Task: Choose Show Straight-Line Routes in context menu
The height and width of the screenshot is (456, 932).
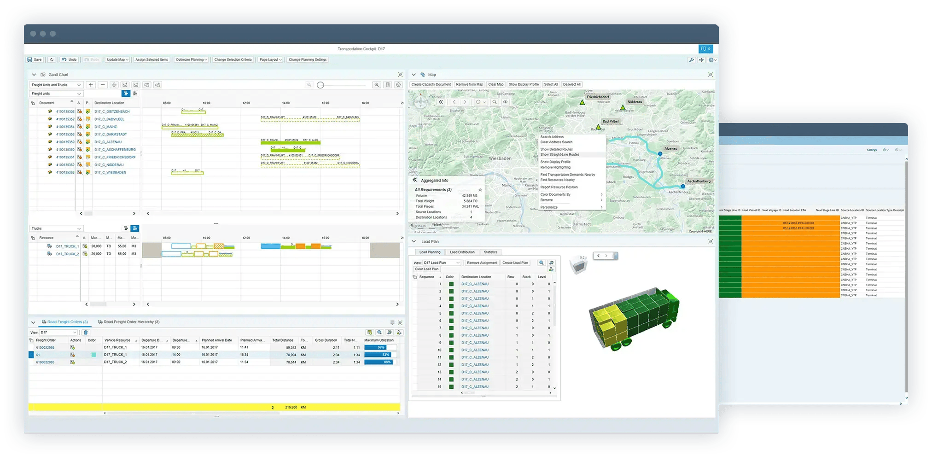Action: (571, 155)
